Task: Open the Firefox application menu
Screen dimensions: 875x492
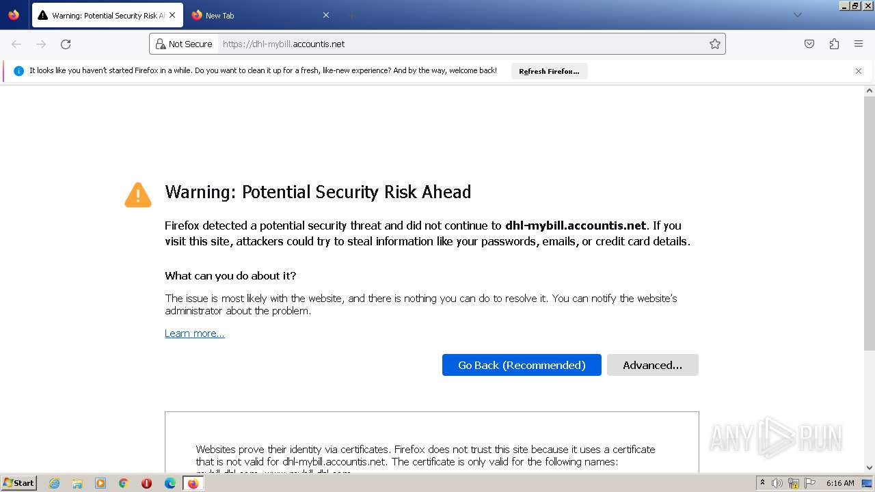Action: tap(859, 44)
